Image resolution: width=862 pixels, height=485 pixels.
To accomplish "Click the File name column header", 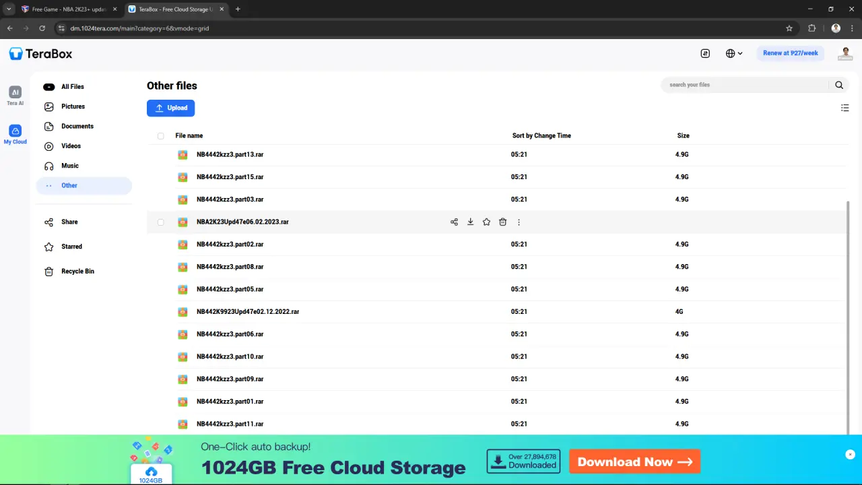I will [189, 135].
